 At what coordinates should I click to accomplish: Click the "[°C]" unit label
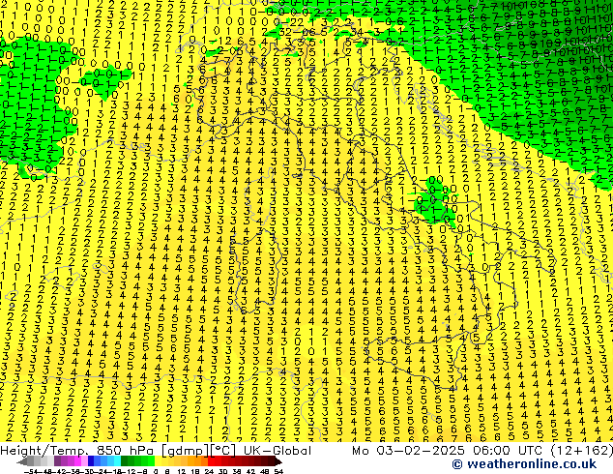click(x=223, y=451)
